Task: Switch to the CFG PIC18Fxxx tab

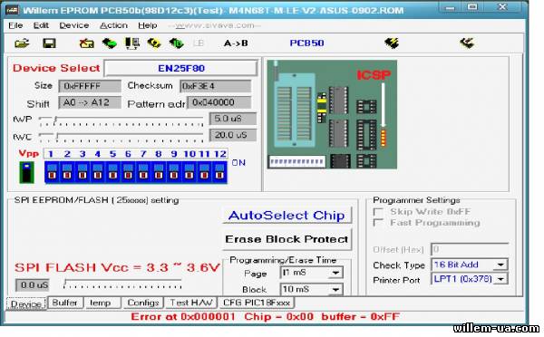Action: [x=257, y=303]
